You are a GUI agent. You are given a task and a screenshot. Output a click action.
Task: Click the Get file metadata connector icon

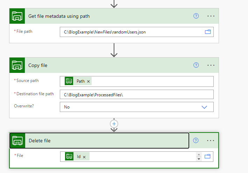coord(17,16)
